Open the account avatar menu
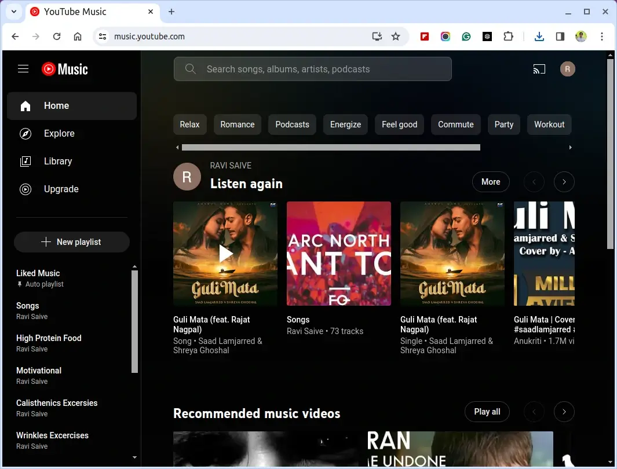This screenshot has width=617, height=469. 567,69
